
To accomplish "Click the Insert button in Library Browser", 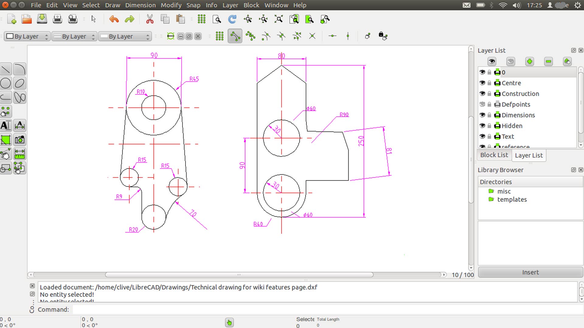I will point(530,272).
